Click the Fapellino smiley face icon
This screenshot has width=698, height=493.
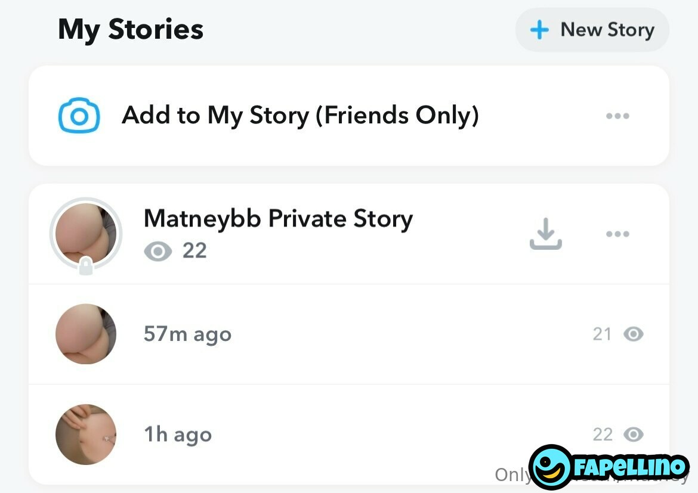pos(551,467)
